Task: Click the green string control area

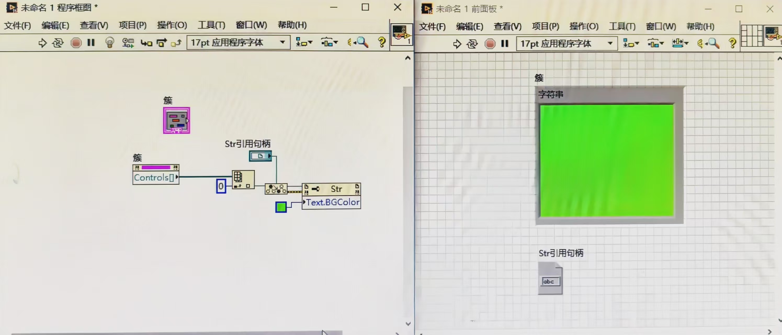Action: 607,161
